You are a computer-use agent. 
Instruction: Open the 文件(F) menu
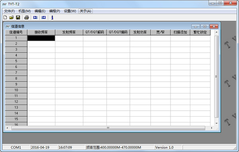click(x=9, y=11)
